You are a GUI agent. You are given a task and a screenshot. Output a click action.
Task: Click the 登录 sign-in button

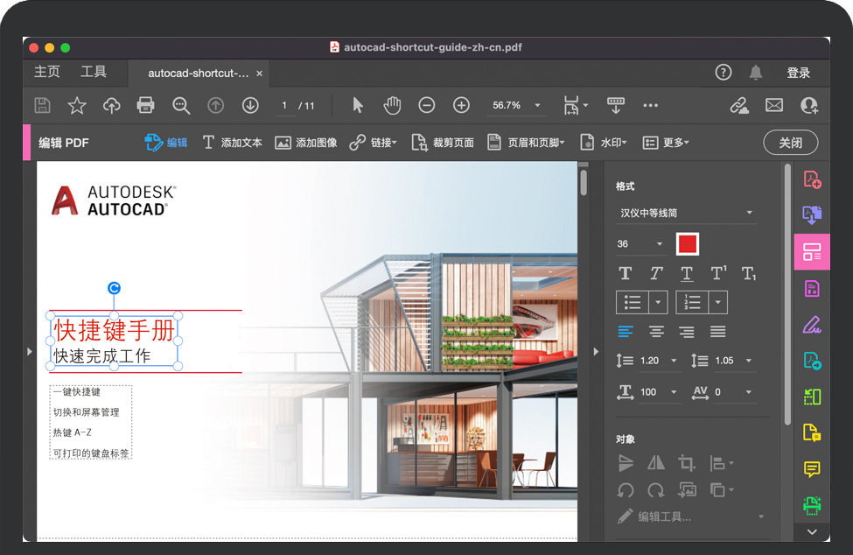tap(798, 73)
